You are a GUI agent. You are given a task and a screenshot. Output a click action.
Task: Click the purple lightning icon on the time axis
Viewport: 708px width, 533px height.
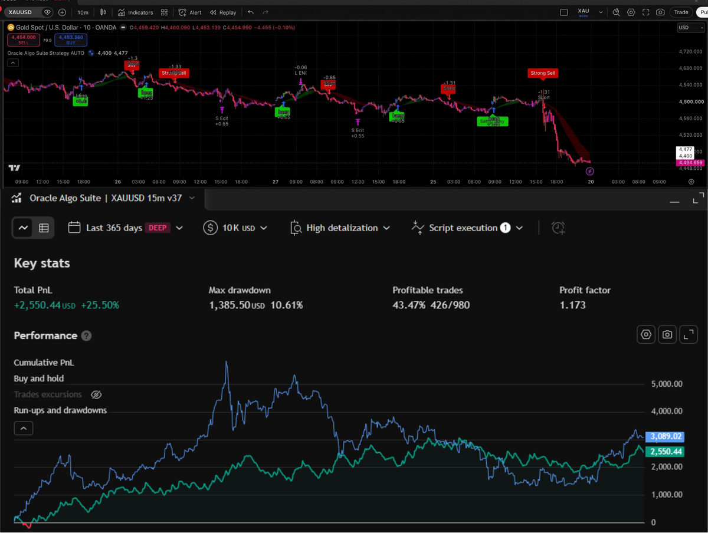point(589,172)
